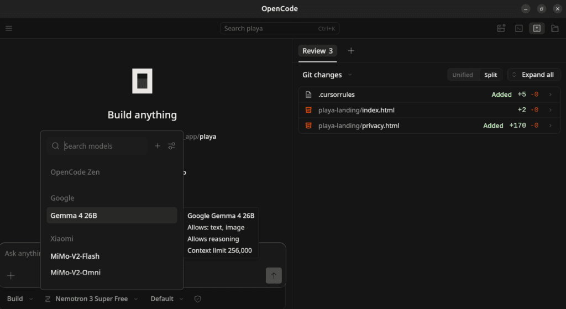
Task: Click Expand all diffs button
Action: coord(533,75)
